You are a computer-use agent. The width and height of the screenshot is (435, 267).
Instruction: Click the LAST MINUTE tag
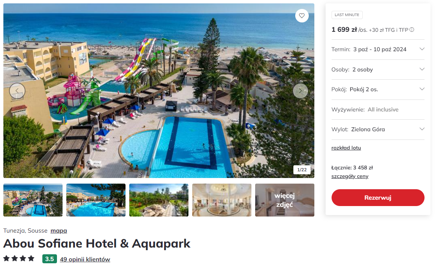coord(347,15)
